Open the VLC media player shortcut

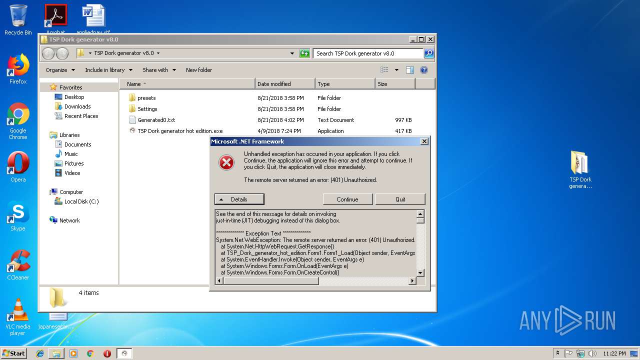pyautogui.click(x=18, y=317)
